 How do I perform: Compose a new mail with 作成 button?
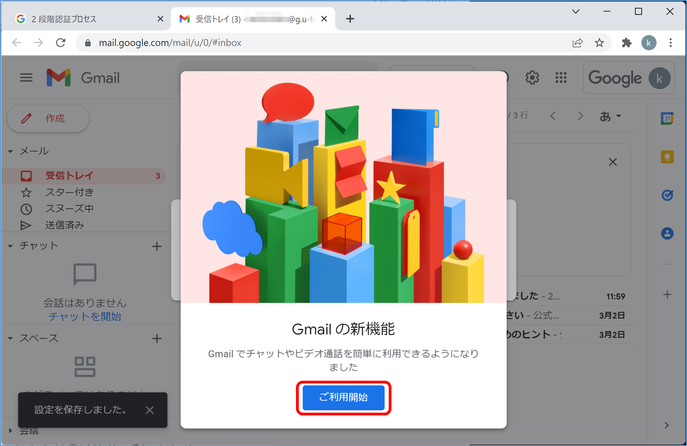click(x=48, y=119)
